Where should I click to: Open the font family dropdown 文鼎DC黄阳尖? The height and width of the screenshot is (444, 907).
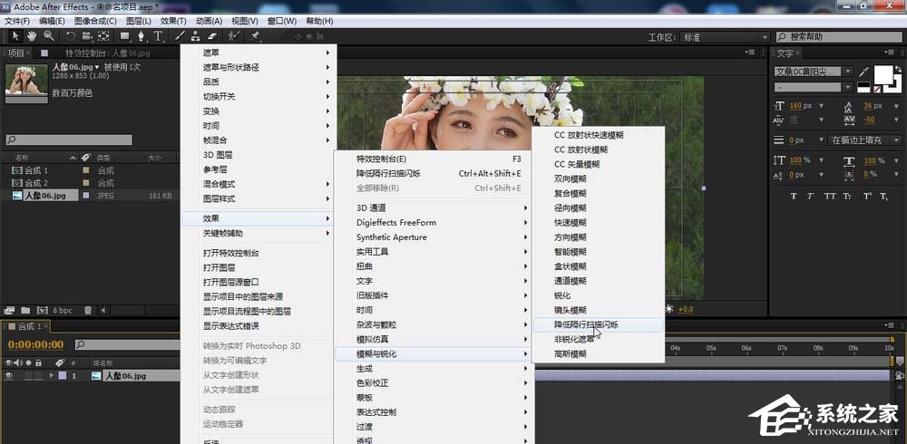tap(814, 72)
